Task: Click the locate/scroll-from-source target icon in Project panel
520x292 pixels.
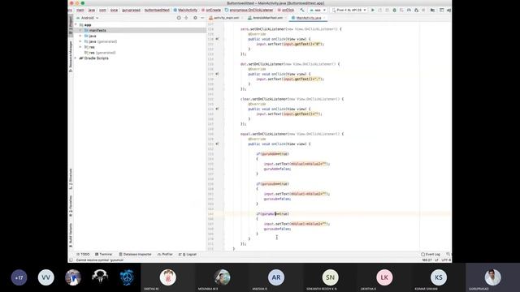Action: (179, 18)
